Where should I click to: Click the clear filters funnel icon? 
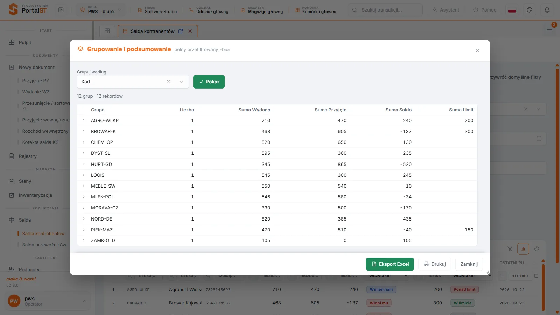[x=510, y=249]
